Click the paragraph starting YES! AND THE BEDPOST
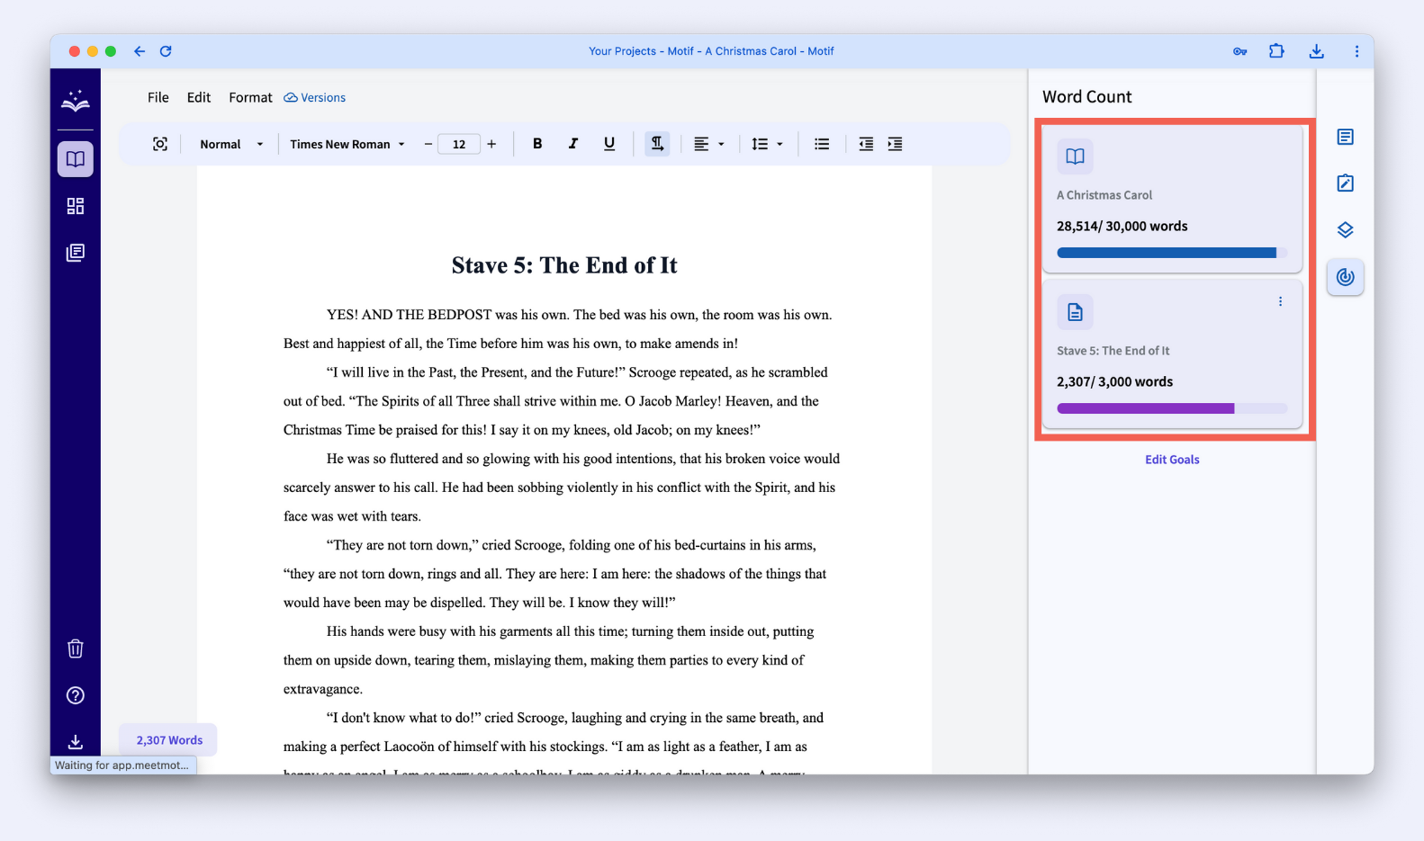The width and height of the screenshot is (1424, 841). tap(558, 329)
